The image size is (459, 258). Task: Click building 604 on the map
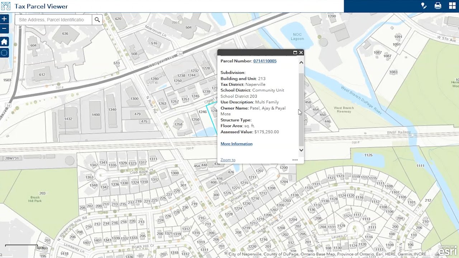[x=33, y=46]
